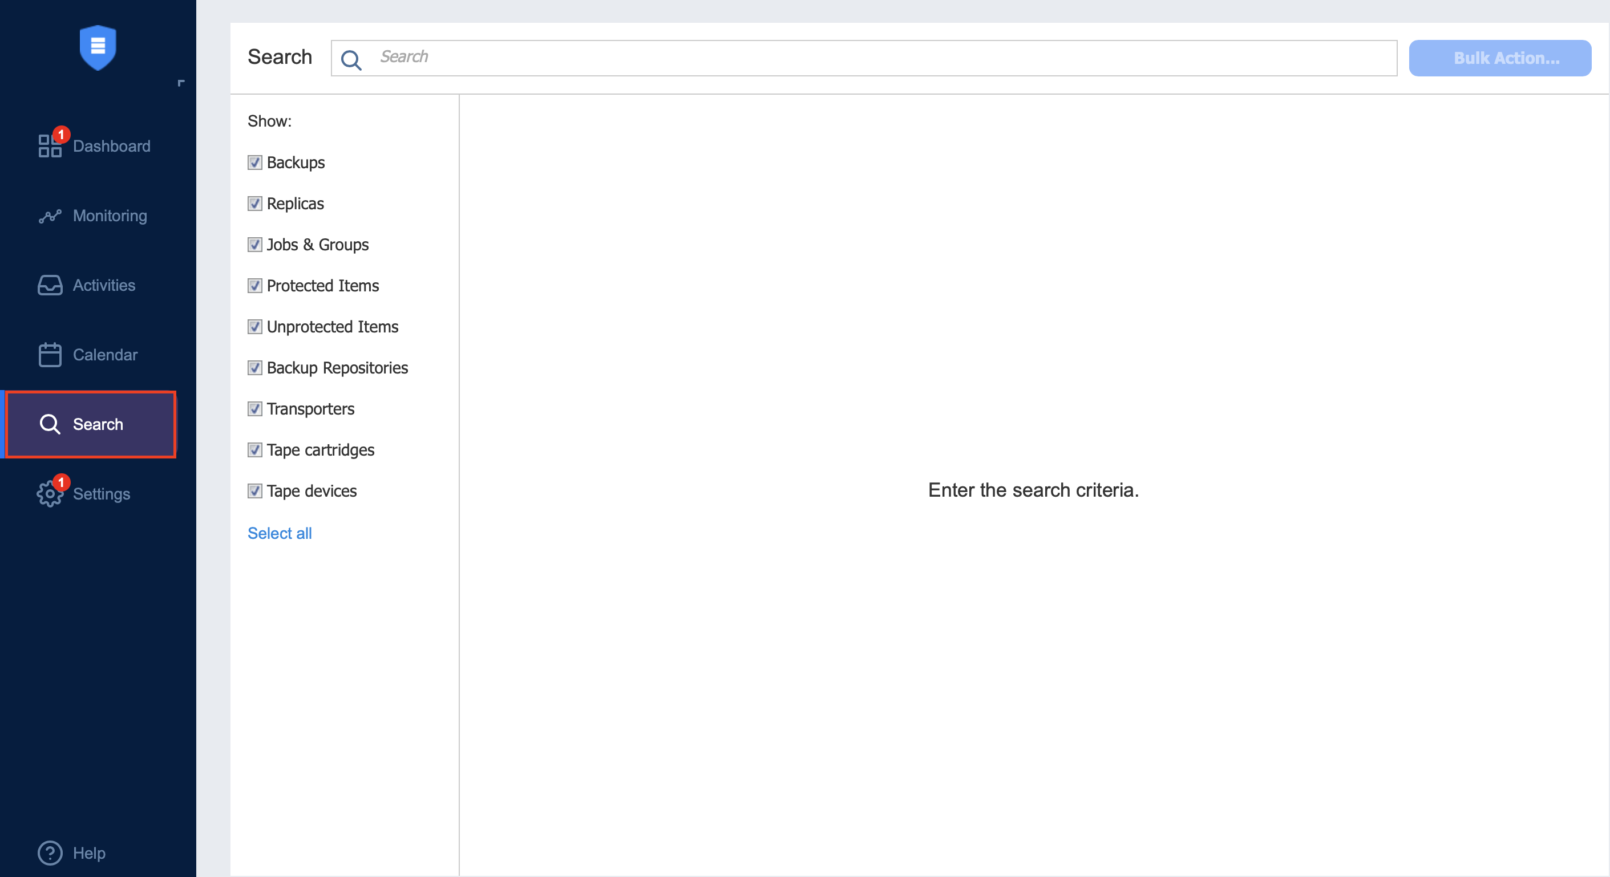Click the Monitoring graph icon
1610x877 pixels.
click(x=50, y=216)
